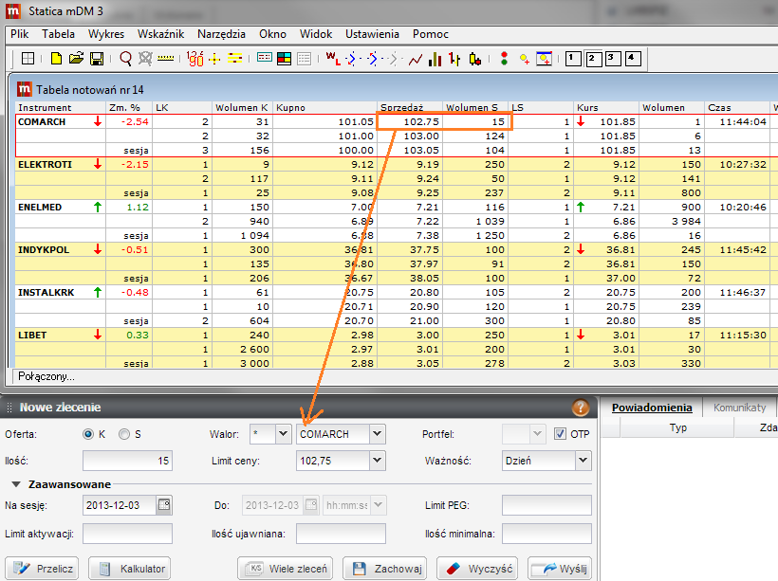Open the Pomoc menu
Screen dimensions: 778x581
tap(431, 34)
